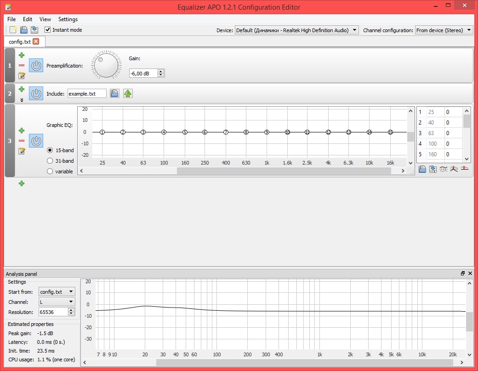Toggle the Preamplification filter power button

click(x=36, y=66)
